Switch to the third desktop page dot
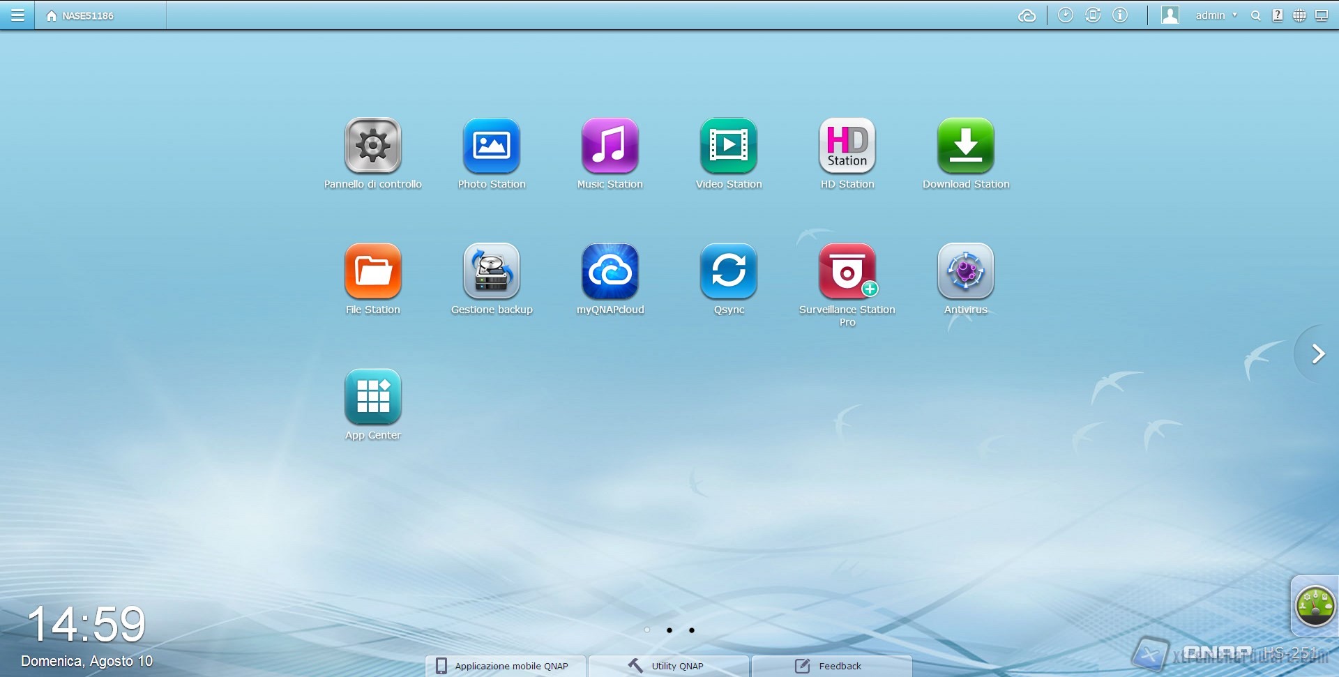 tap(692, 630)
